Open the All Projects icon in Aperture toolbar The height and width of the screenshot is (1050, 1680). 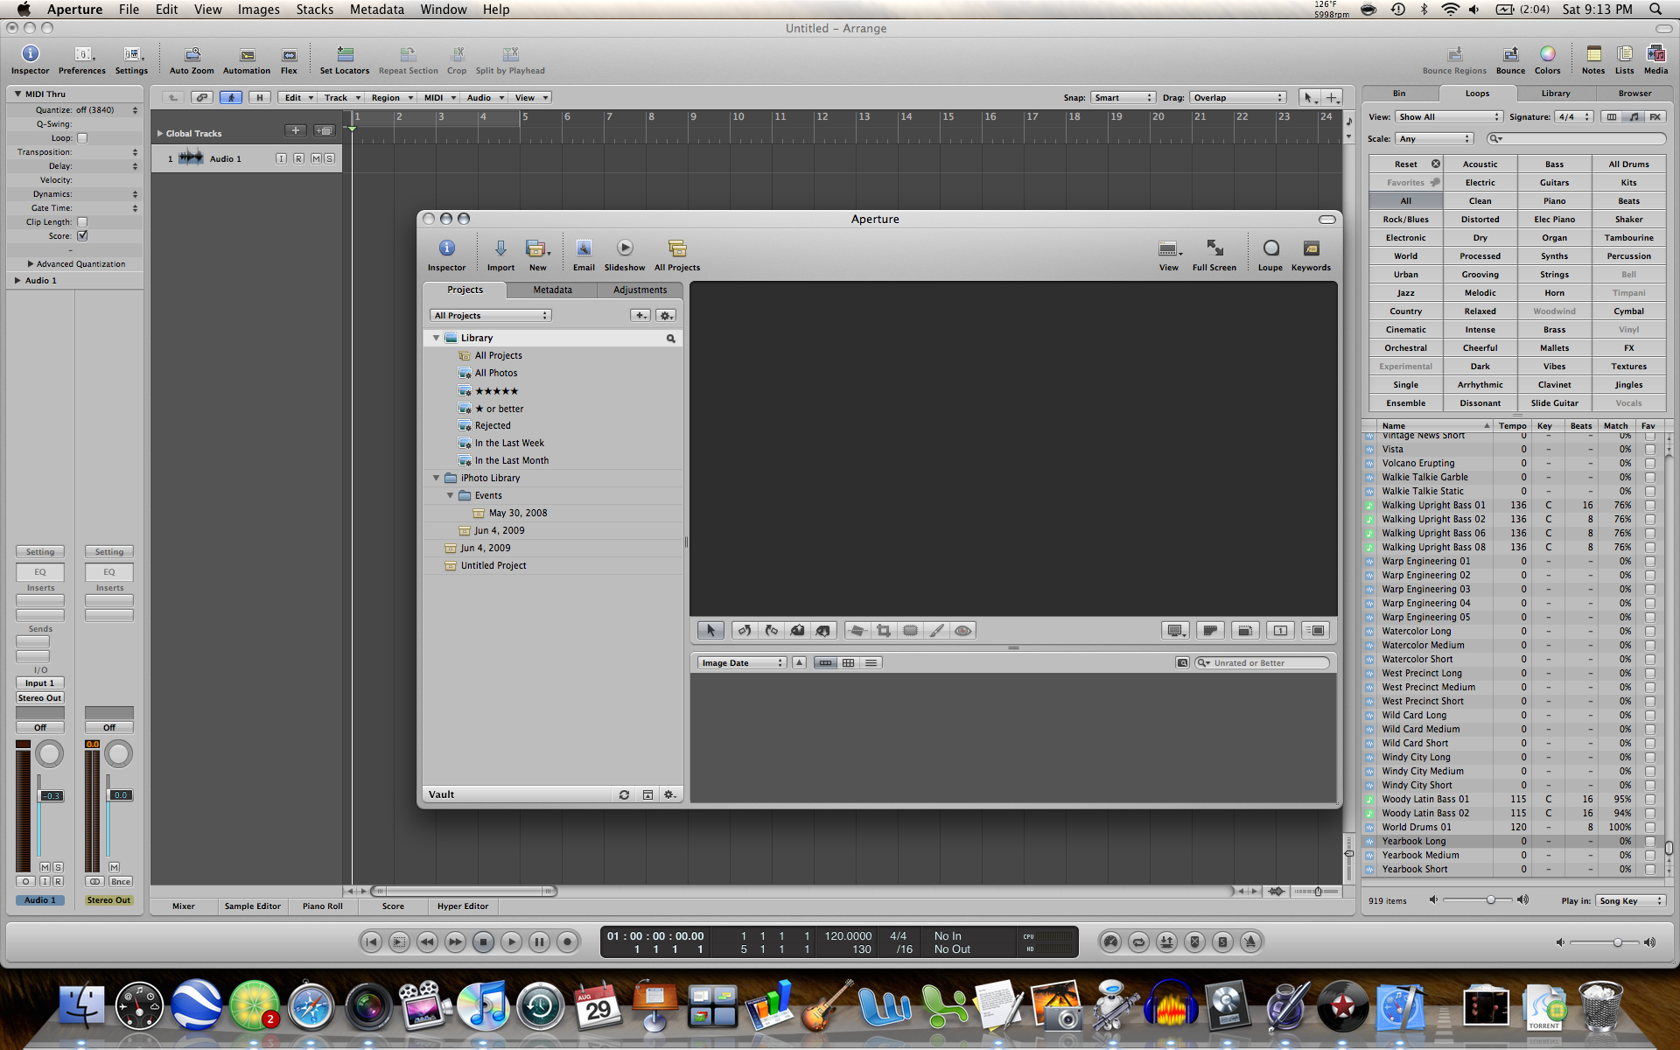tap(677, 255)
